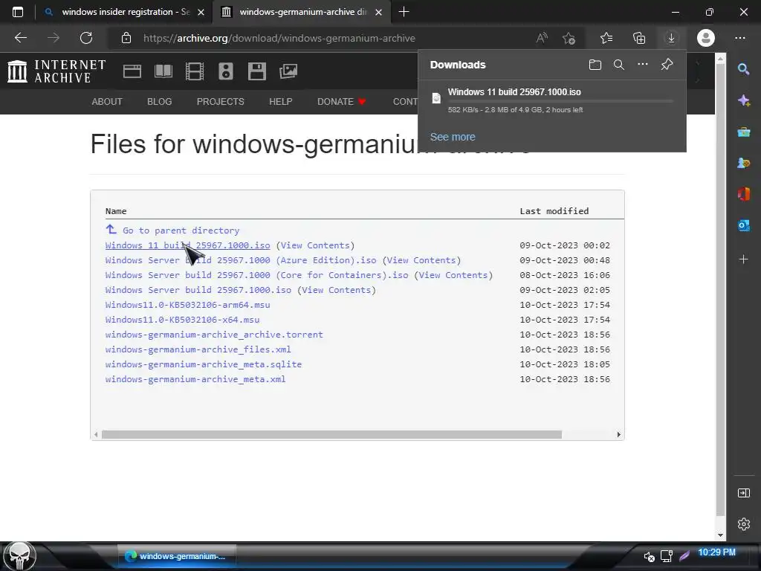The image size is (761, 571).
Task: Open the ABOUT menu item
Action: pyautogui.click(x=107, y=101)
